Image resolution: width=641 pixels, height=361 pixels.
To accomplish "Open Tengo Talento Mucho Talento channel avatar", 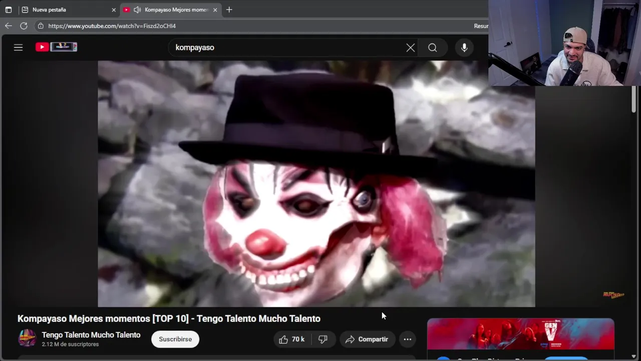I will coord(27,338).
